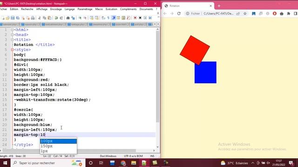Open the Affichage menu
The width and height of the screenshot is (298, 167).
pos(42,9)
